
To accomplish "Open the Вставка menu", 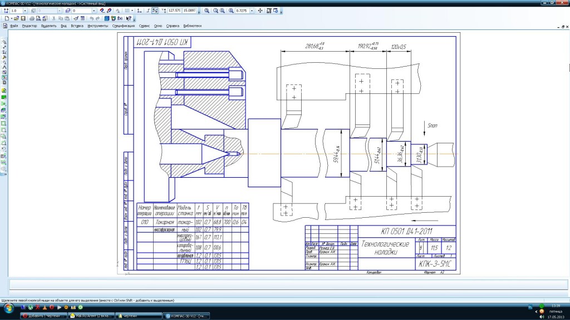I will 77,26.
